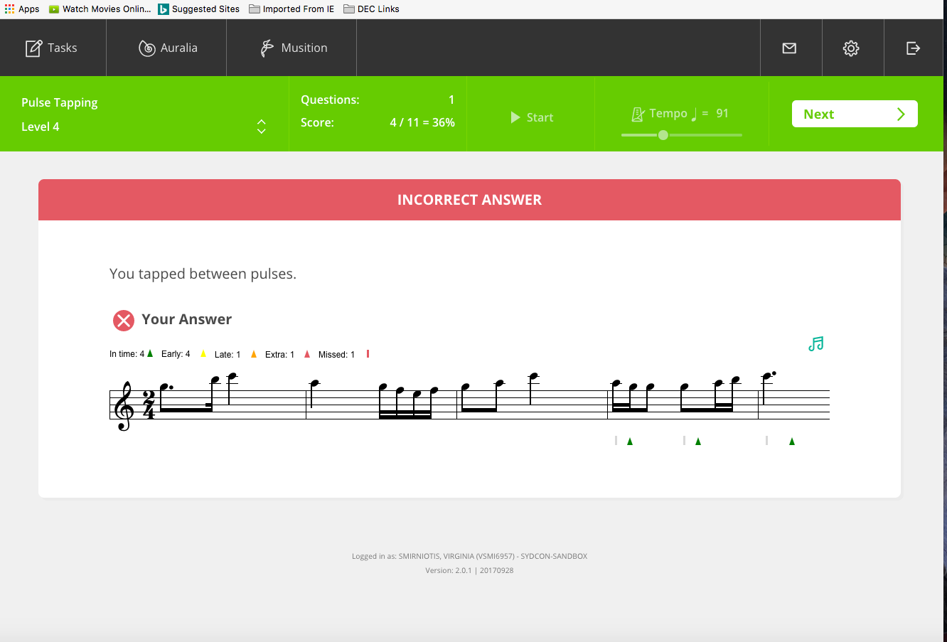Expand the Level 4 selector arrows
The height and width of the screenshot is (642, 947).
point(261,127)
